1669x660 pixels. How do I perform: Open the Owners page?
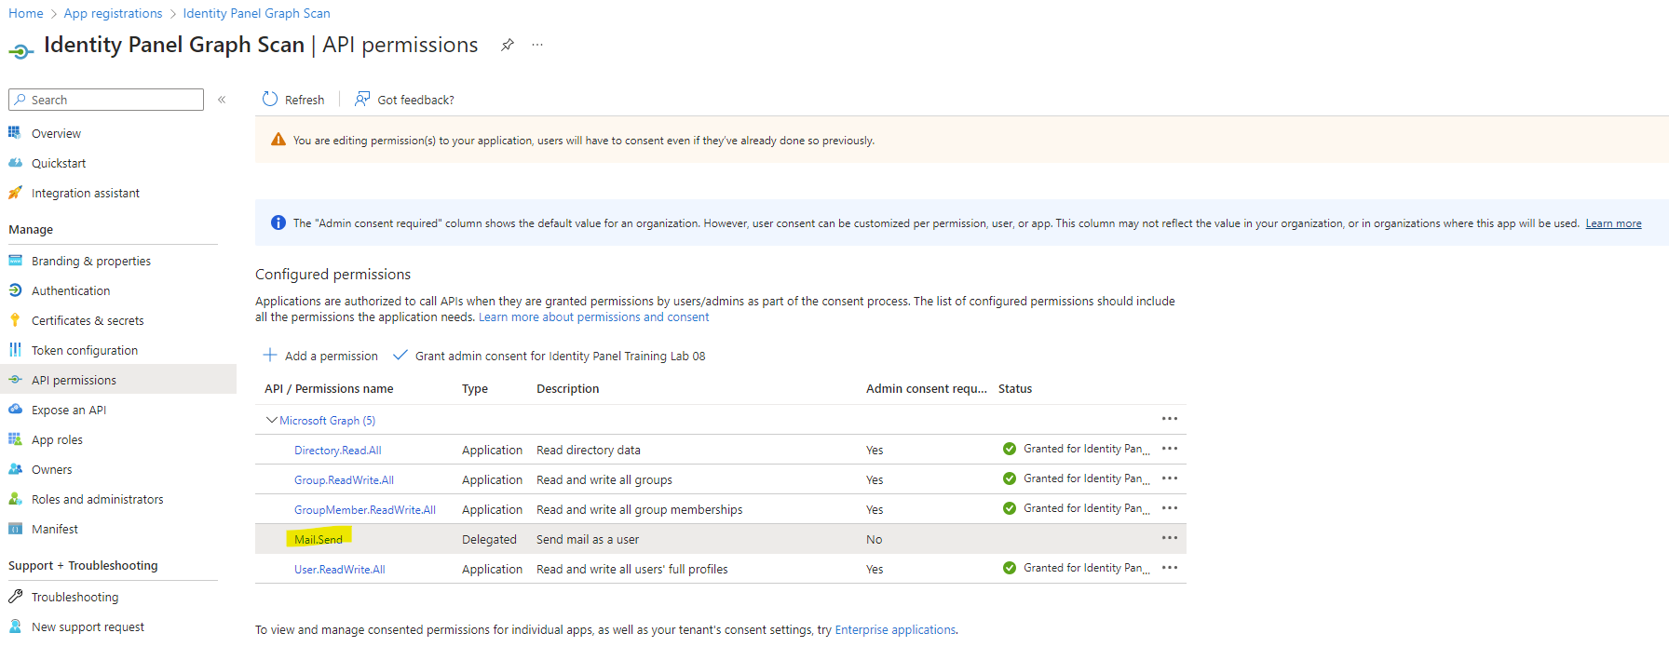point(51,470)
